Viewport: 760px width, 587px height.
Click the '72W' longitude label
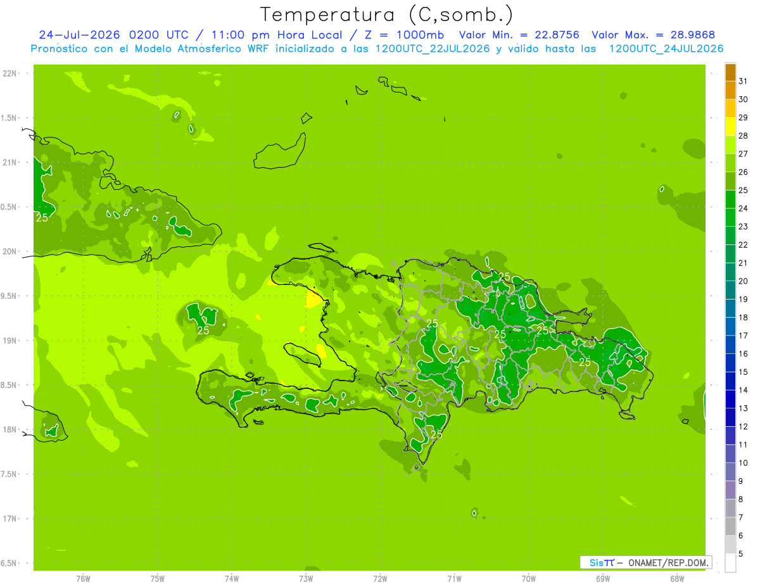click(380, 578)
